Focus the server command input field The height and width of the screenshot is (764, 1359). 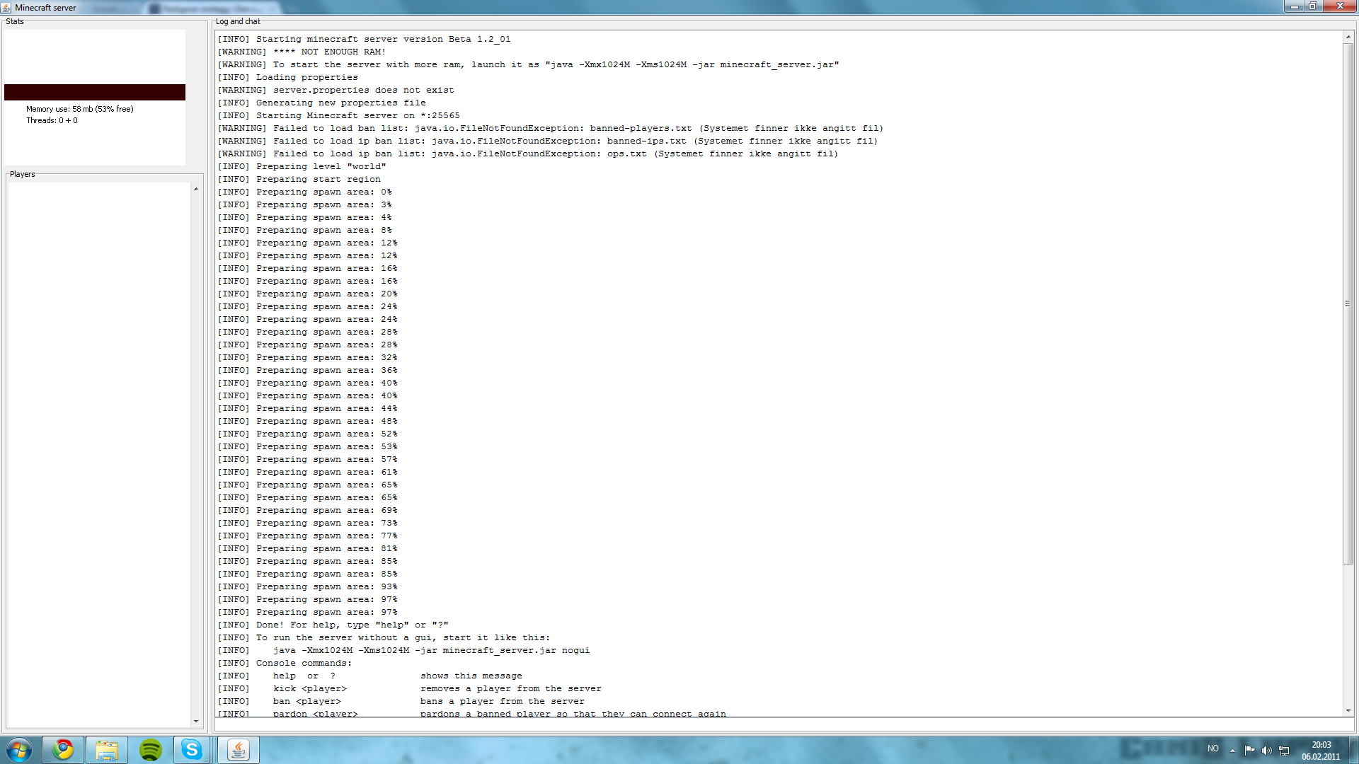(784, 725)
